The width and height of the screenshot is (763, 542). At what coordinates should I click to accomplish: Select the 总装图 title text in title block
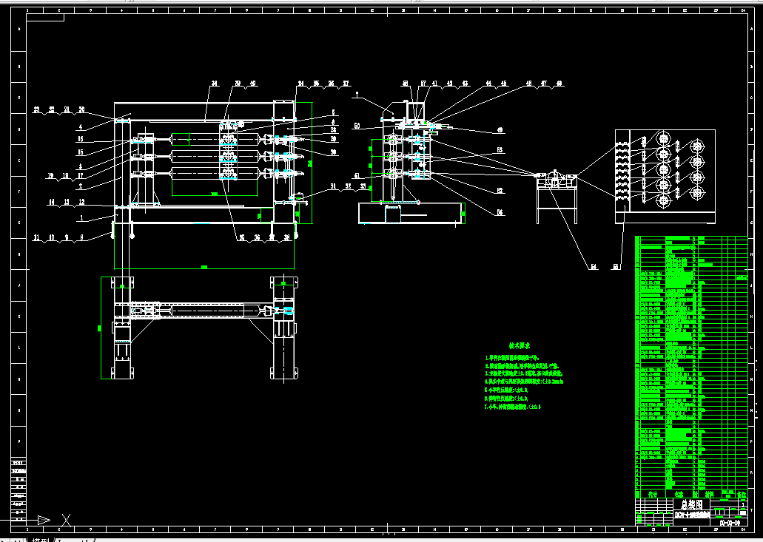[x=691, y=504]
